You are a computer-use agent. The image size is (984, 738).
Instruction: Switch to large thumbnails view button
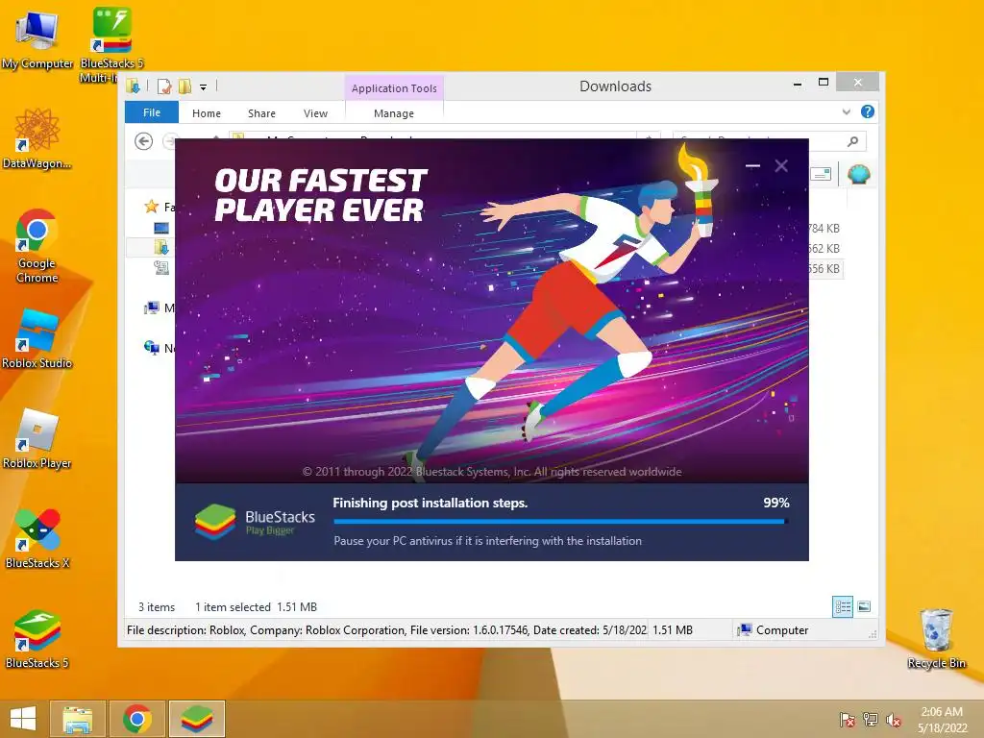click(864, 606)
